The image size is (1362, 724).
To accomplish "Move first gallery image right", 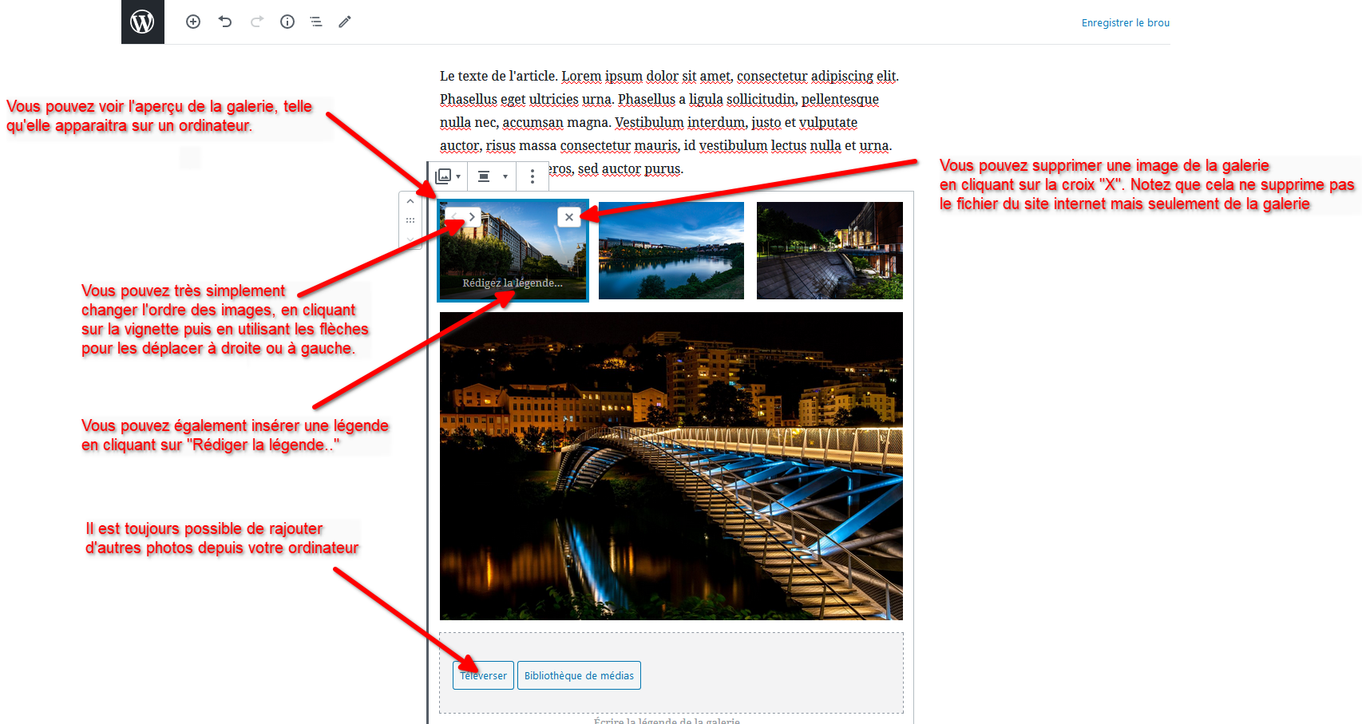I will [x=473, y=216].
